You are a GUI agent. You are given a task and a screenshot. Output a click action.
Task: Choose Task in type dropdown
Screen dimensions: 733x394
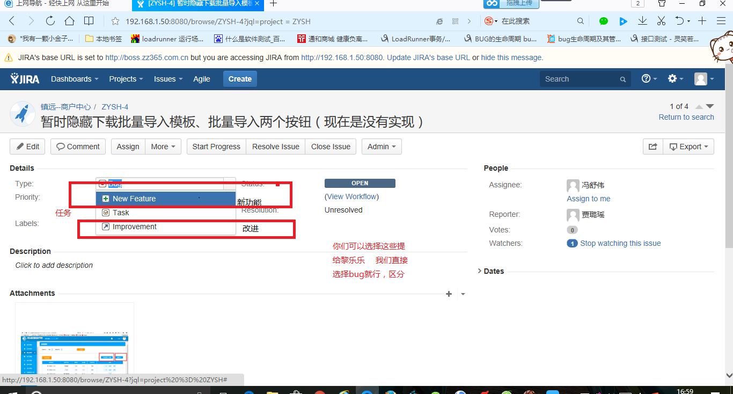tap(121, 213)
